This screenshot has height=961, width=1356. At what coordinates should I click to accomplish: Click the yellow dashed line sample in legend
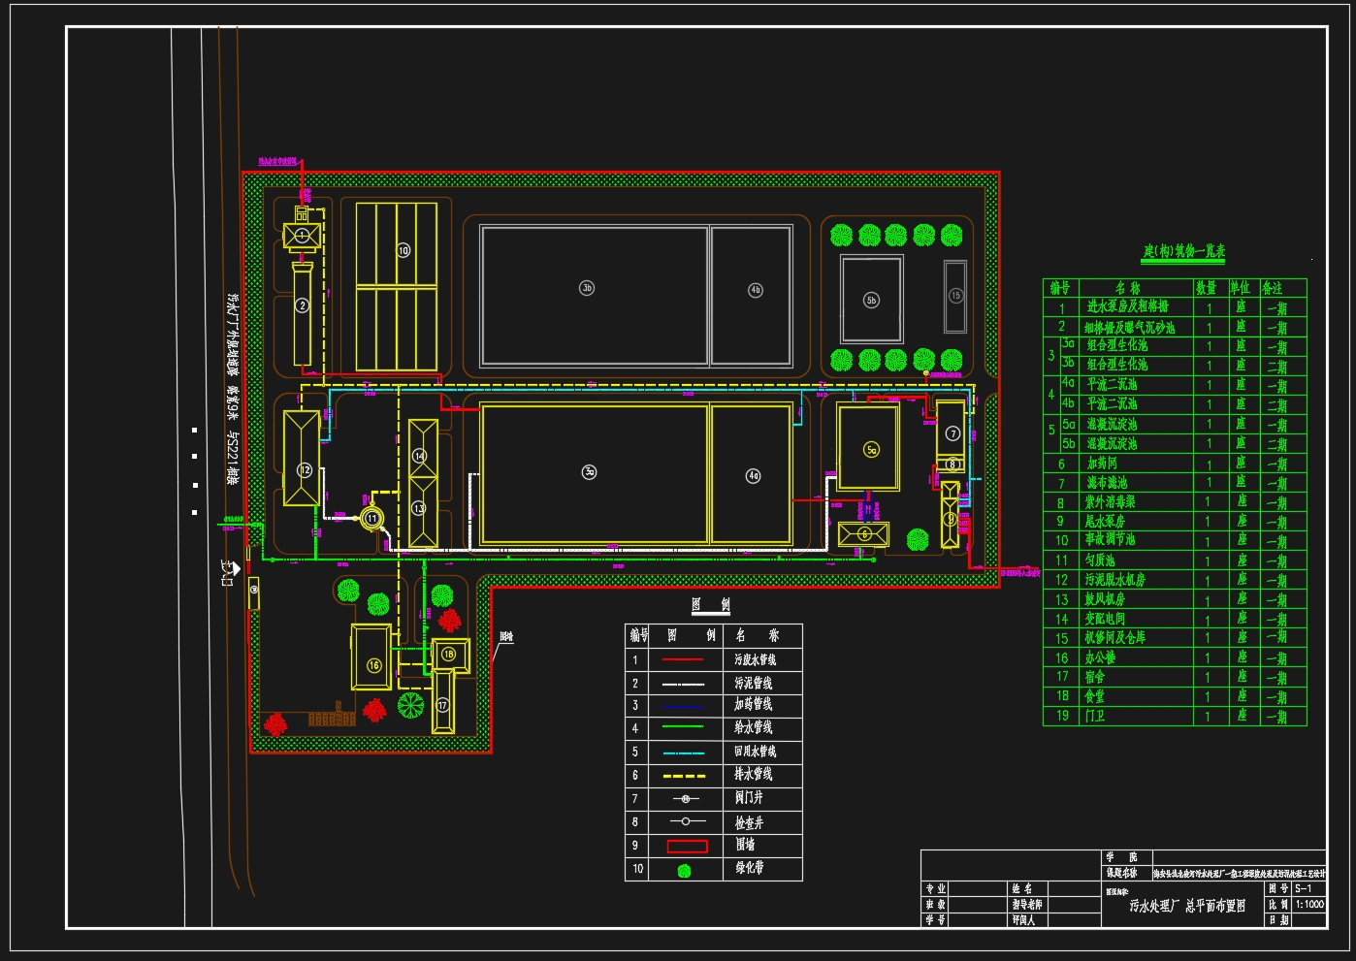pos(683,776)
